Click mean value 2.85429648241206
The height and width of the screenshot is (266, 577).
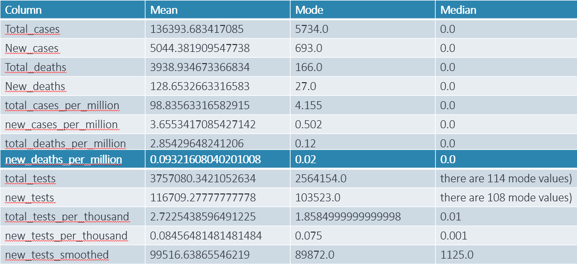point(197,144)
